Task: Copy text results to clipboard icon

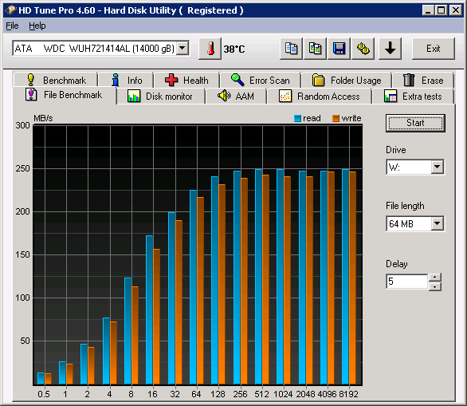Action: [292, 49]
